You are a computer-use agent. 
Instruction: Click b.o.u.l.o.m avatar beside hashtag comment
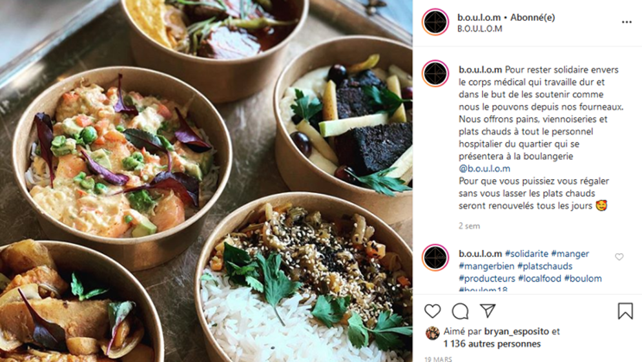point(435,258)
